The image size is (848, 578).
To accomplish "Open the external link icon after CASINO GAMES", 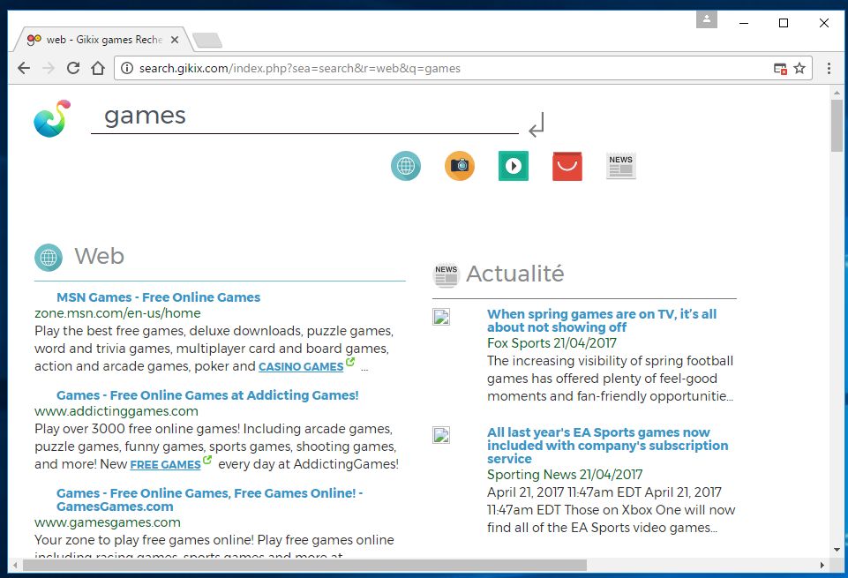I will [x=350, y=362].
